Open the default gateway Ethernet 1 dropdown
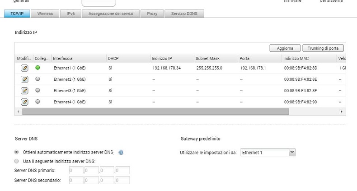This screenshot has height=191, width=357. 268,153
